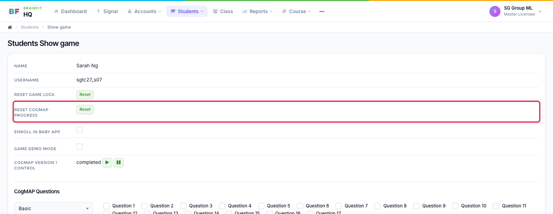553x214 pixels.
Task: Click the green play CogMAP button
Action: (107, 163)
